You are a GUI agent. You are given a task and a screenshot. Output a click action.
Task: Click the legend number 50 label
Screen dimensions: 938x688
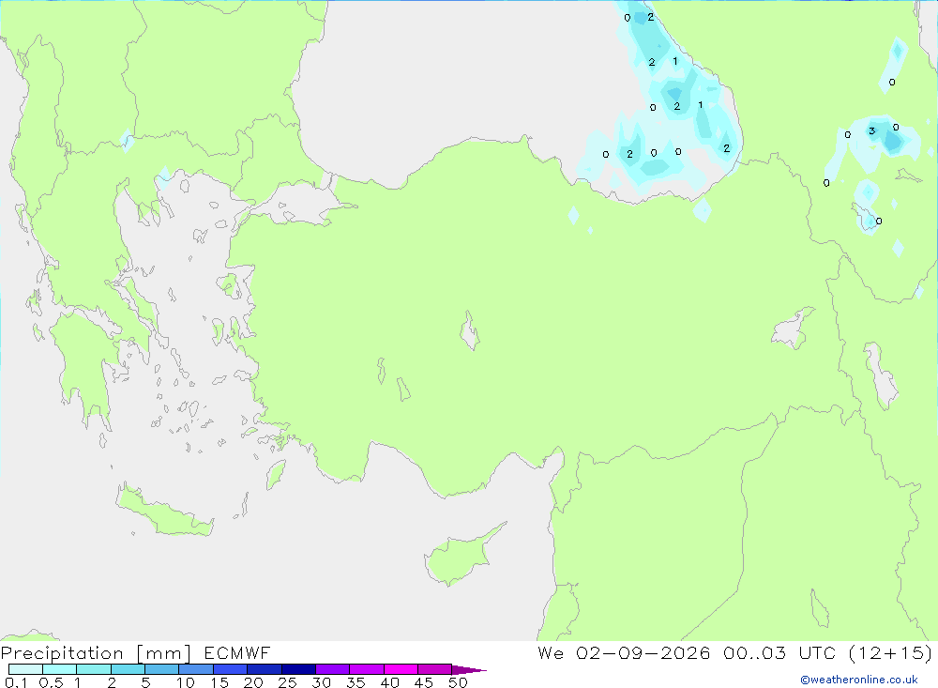pyautogui.click(x=458, y=682)
